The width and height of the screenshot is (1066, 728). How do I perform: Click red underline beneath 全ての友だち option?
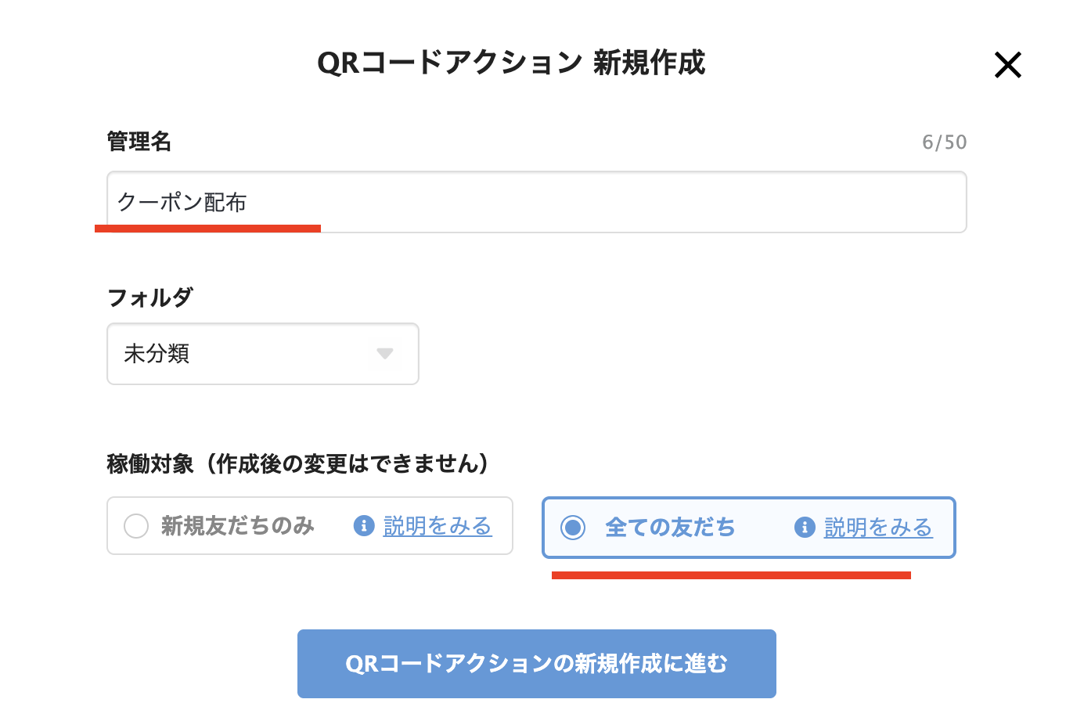pyautogui.click(x=731, y=575)
